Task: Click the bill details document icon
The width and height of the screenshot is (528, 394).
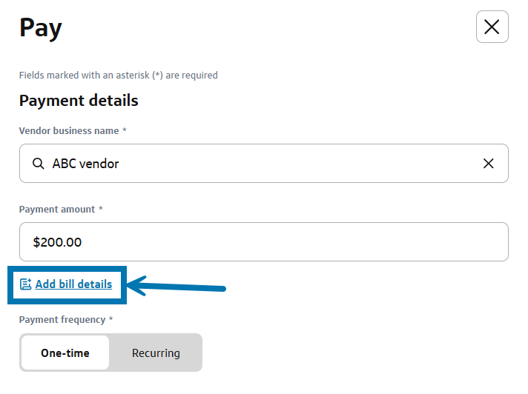Action: pos(26,284)
